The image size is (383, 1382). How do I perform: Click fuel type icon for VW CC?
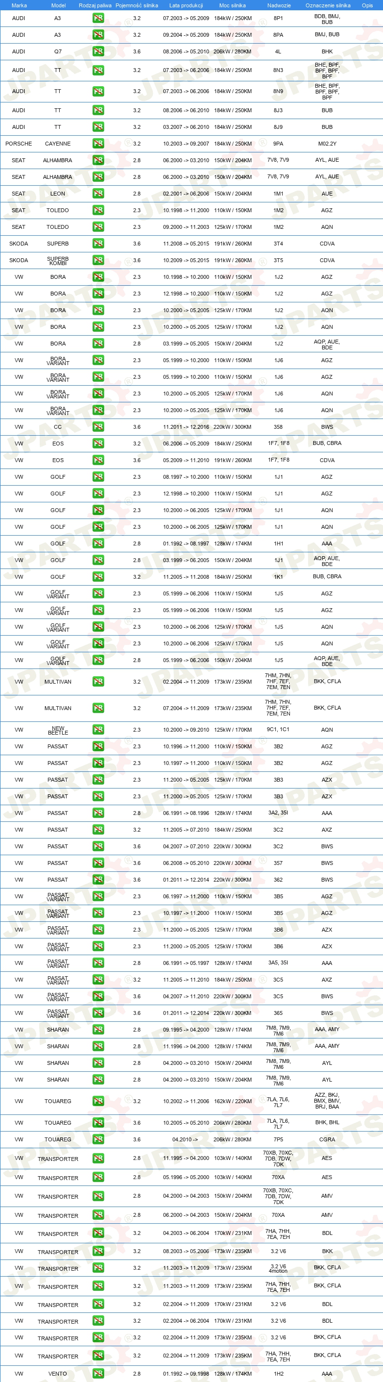coord(98,426)
